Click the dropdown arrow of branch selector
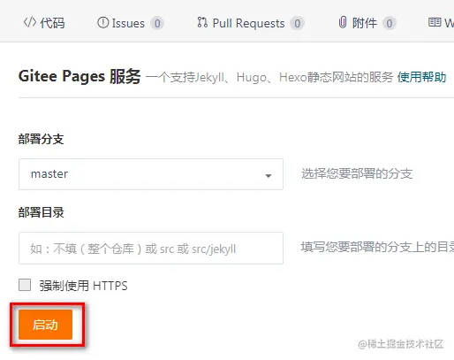Viewport: 454px width, 360px height. click(269, 176)
